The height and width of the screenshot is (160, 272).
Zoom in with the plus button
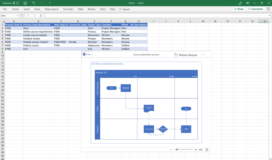pos(196,150)
